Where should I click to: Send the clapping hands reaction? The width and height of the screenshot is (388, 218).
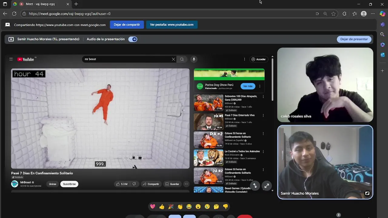[180, 206]
